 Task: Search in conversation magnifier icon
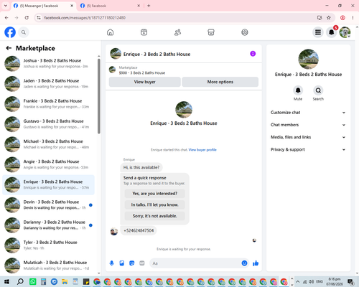[318, 90]
